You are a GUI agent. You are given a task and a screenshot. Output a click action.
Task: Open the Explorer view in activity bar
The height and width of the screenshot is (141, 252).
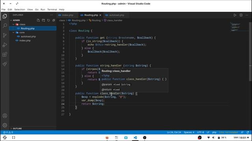coord(5,16)
